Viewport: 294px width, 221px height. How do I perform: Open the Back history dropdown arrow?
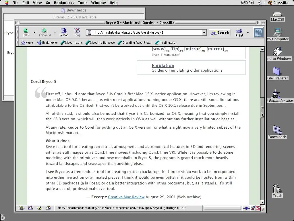(x=34, y=32)
